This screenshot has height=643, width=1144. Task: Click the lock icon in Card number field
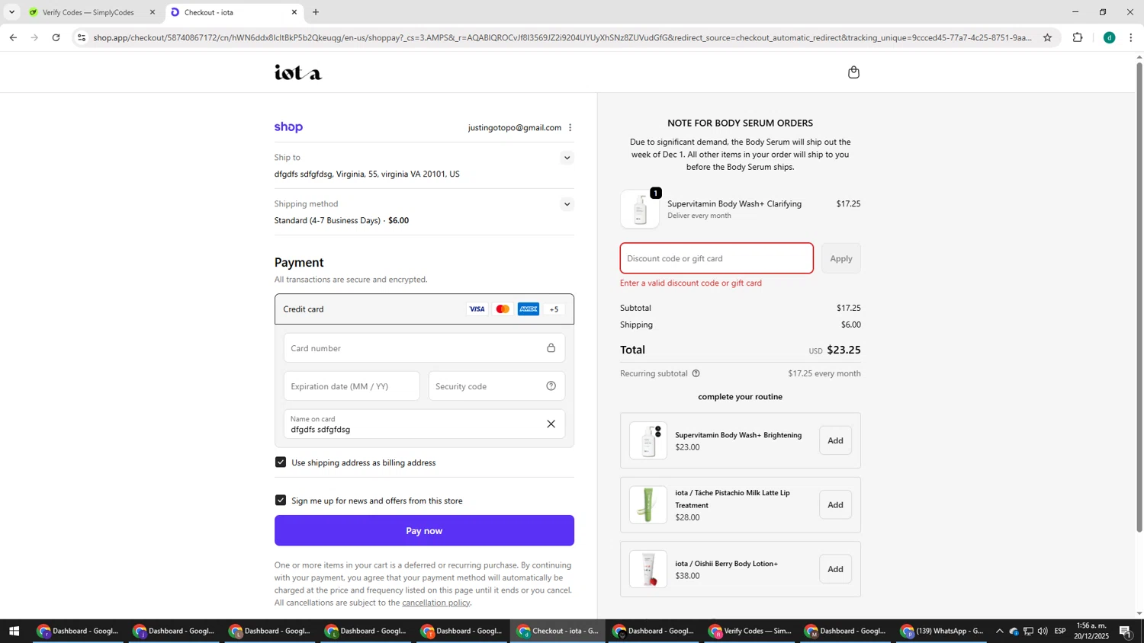point(551,348)
